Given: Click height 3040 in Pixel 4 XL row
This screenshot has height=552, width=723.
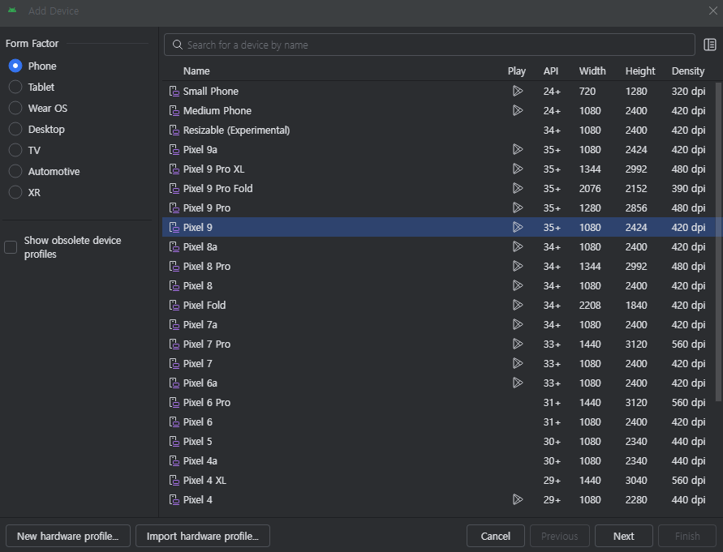Looking at the screenshot, I should (x=636, y=480).
